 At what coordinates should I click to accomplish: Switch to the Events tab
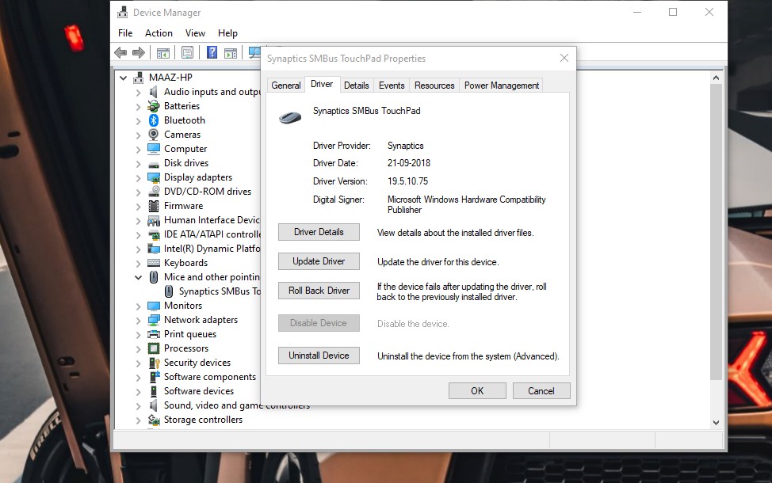[x=392, y=86]
